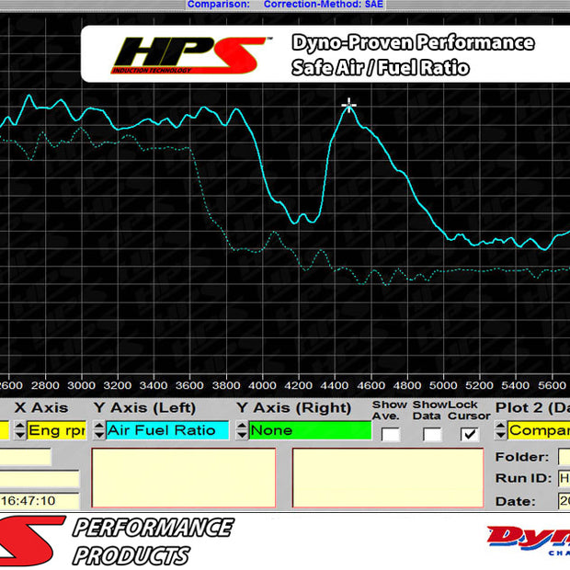Click the HPS Induction Technology logo

[x=190, y=55]
